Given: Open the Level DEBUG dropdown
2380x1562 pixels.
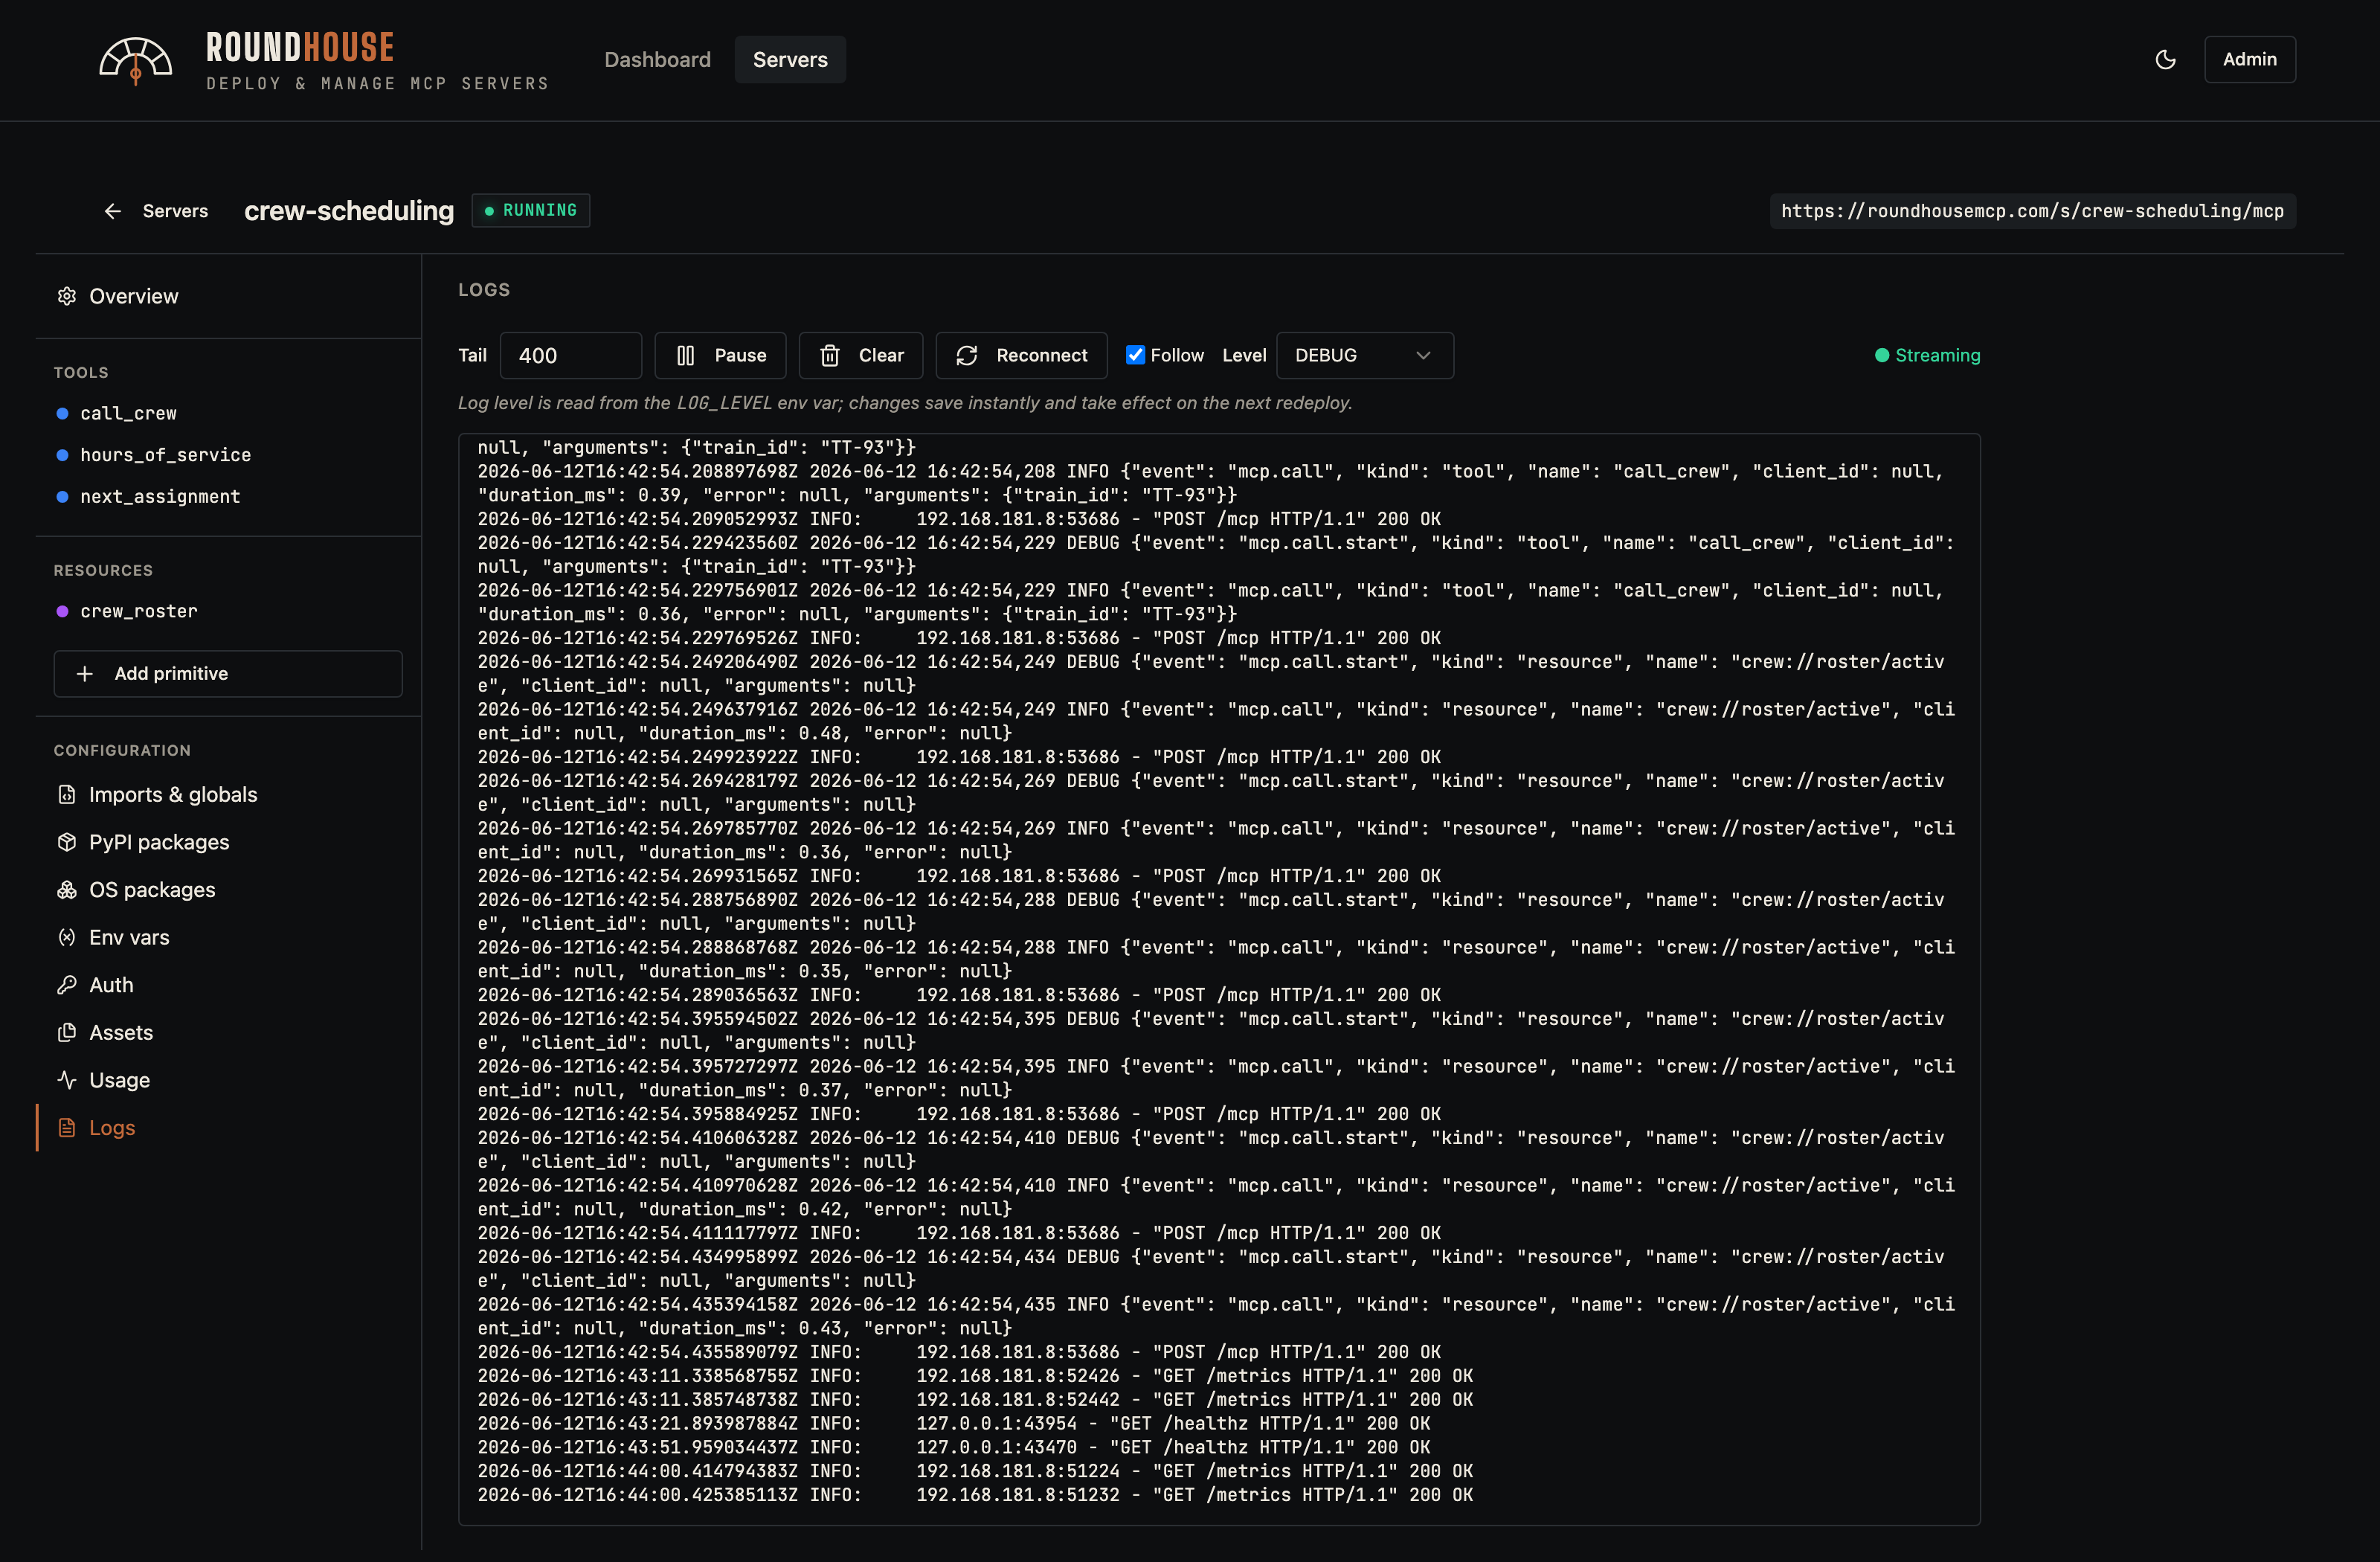Looking at the screenshot, I should click(x=1365, y=355).
